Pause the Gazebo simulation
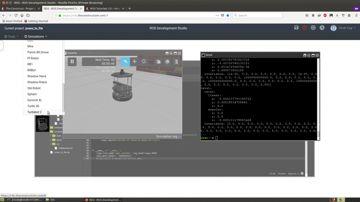The width and height of the screenshot is (360, 202). [72, 61]
